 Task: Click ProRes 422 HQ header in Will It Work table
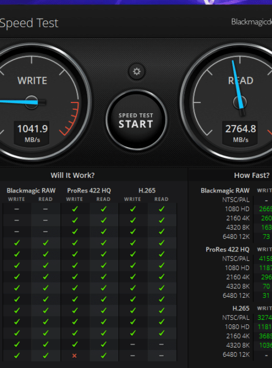tap(89, 191)
